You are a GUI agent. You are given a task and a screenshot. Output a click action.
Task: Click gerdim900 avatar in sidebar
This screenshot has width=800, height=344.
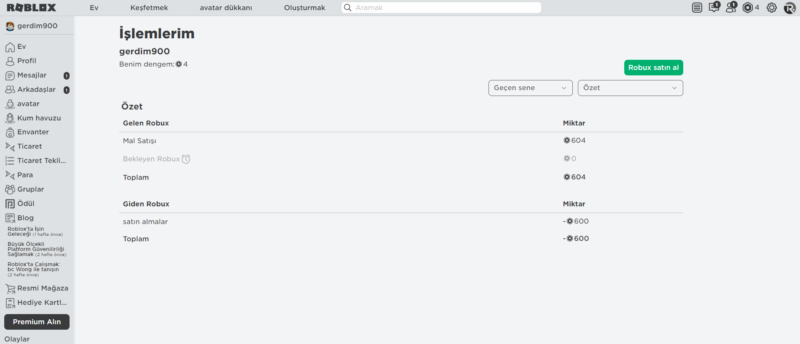pos(10,26)
